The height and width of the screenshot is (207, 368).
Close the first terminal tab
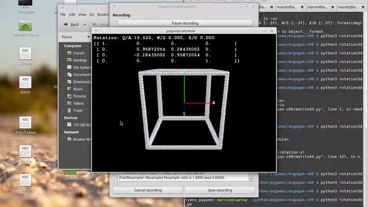click(x=271, y=7)
